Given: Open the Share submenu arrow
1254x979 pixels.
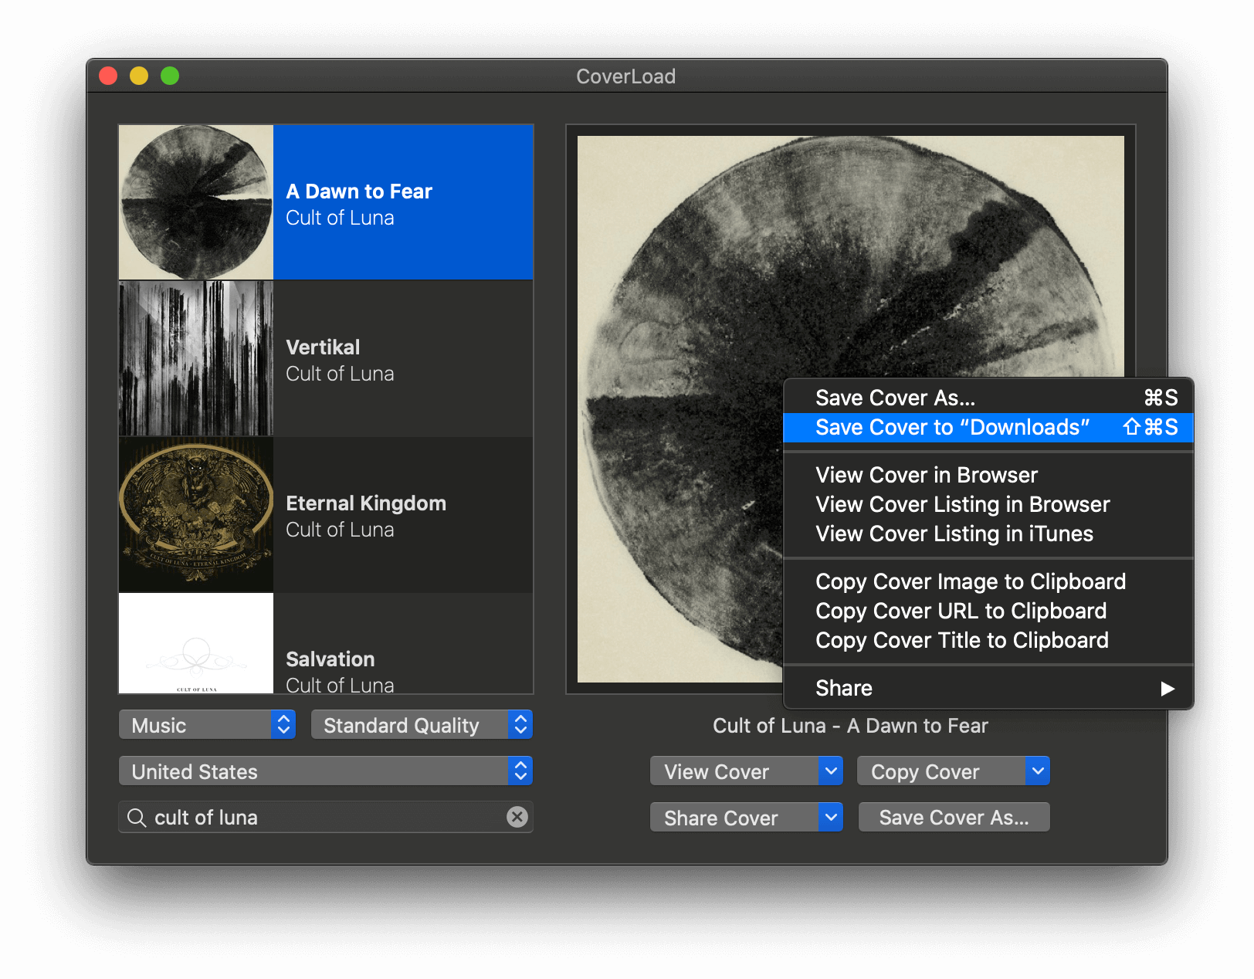Looking at the screenshot, I should (x=1168, y=688).
